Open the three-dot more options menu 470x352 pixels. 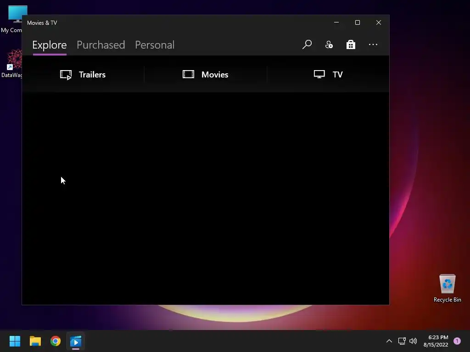pyautogui.click(x=373, y=44)
